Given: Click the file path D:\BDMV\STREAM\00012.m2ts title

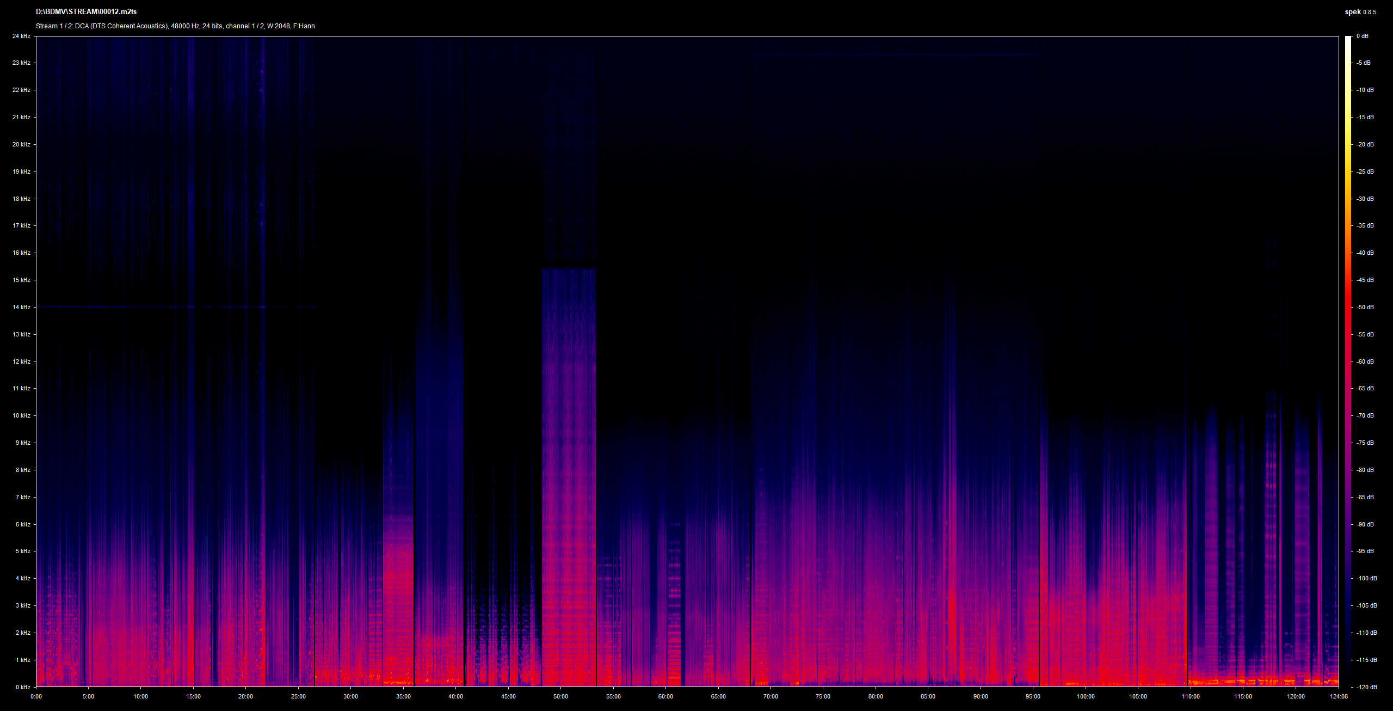Looking at the screenshot, I should [x=86, y=12].
